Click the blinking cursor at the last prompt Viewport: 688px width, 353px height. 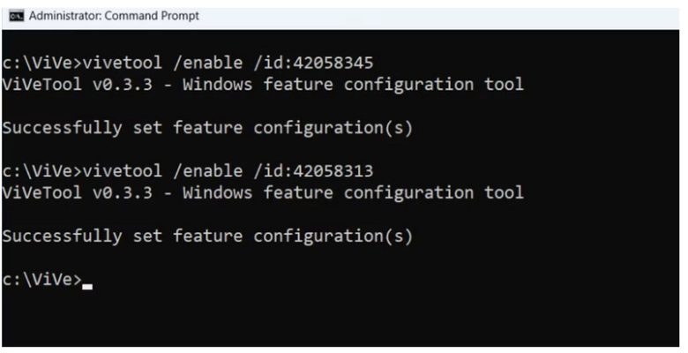[x=87, y=287]
